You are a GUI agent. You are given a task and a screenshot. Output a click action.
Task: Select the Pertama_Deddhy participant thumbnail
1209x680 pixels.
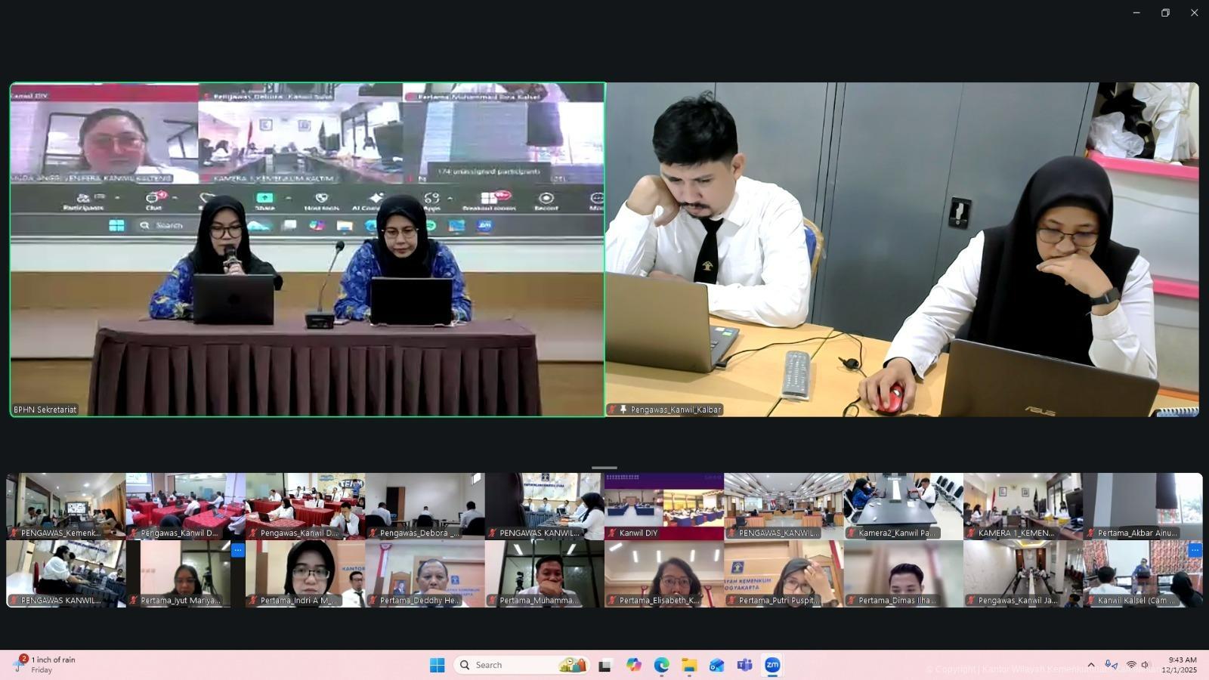[425, 573]
